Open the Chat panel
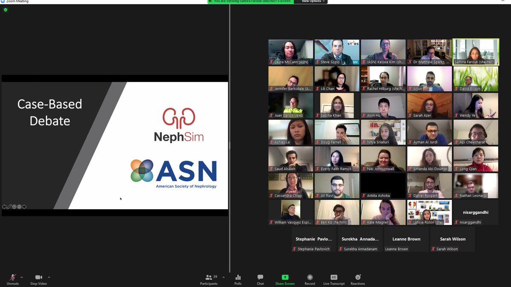511x287 pixels. click(260, 279)
